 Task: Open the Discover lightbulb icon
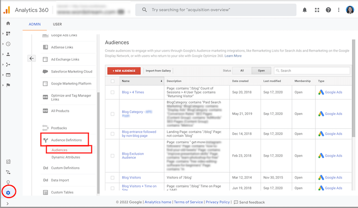8,182
